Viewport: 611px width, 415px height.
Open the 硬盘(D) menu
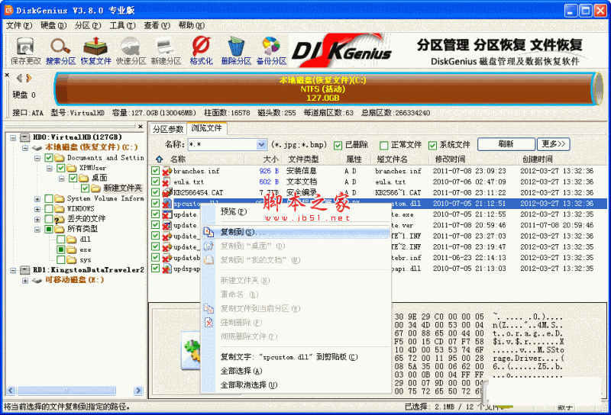tap(53, 25)
